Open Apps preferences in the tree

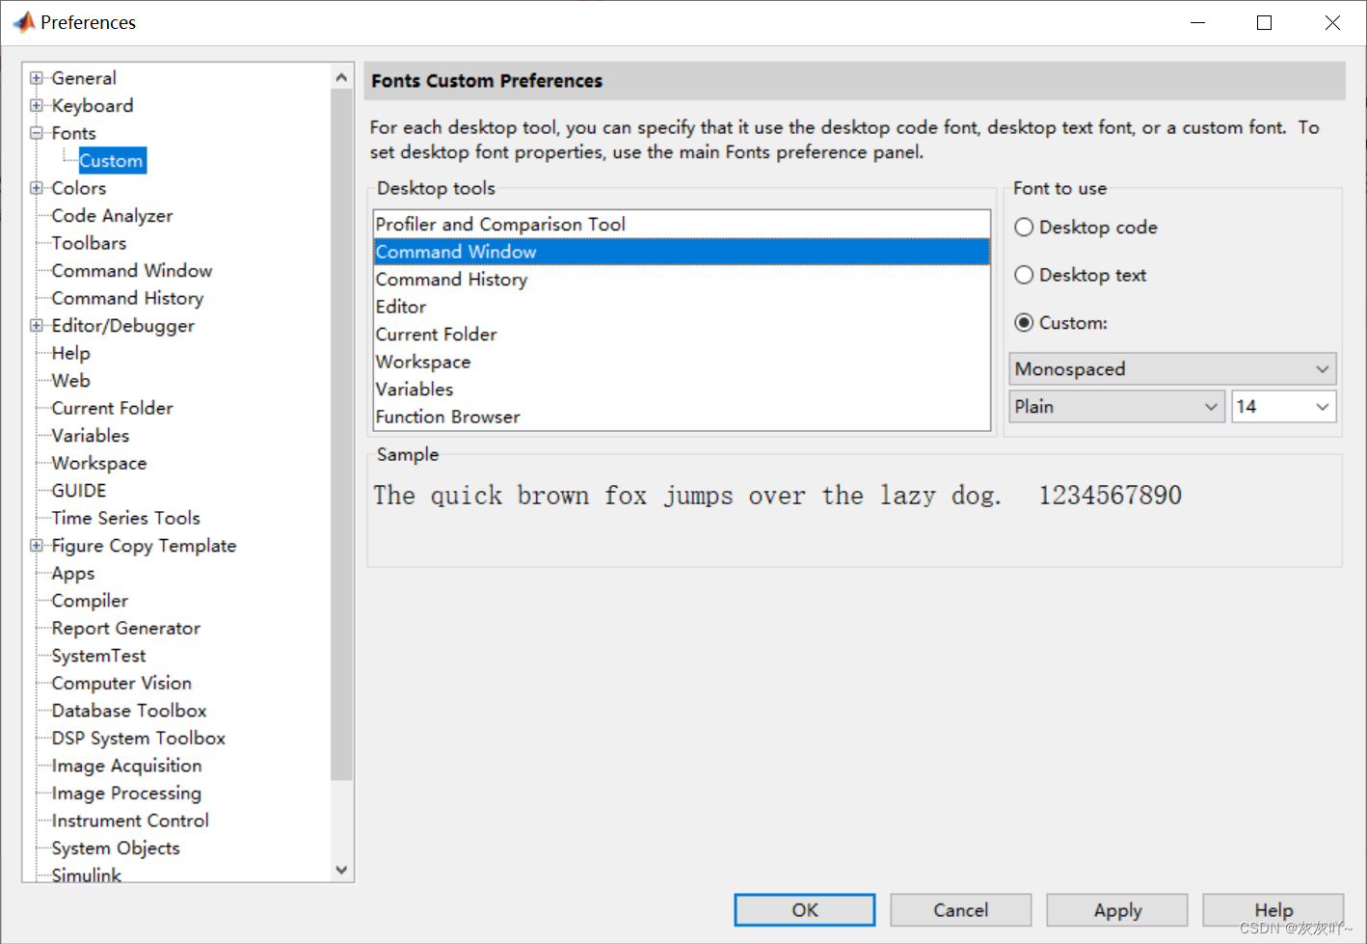point(73,573)
